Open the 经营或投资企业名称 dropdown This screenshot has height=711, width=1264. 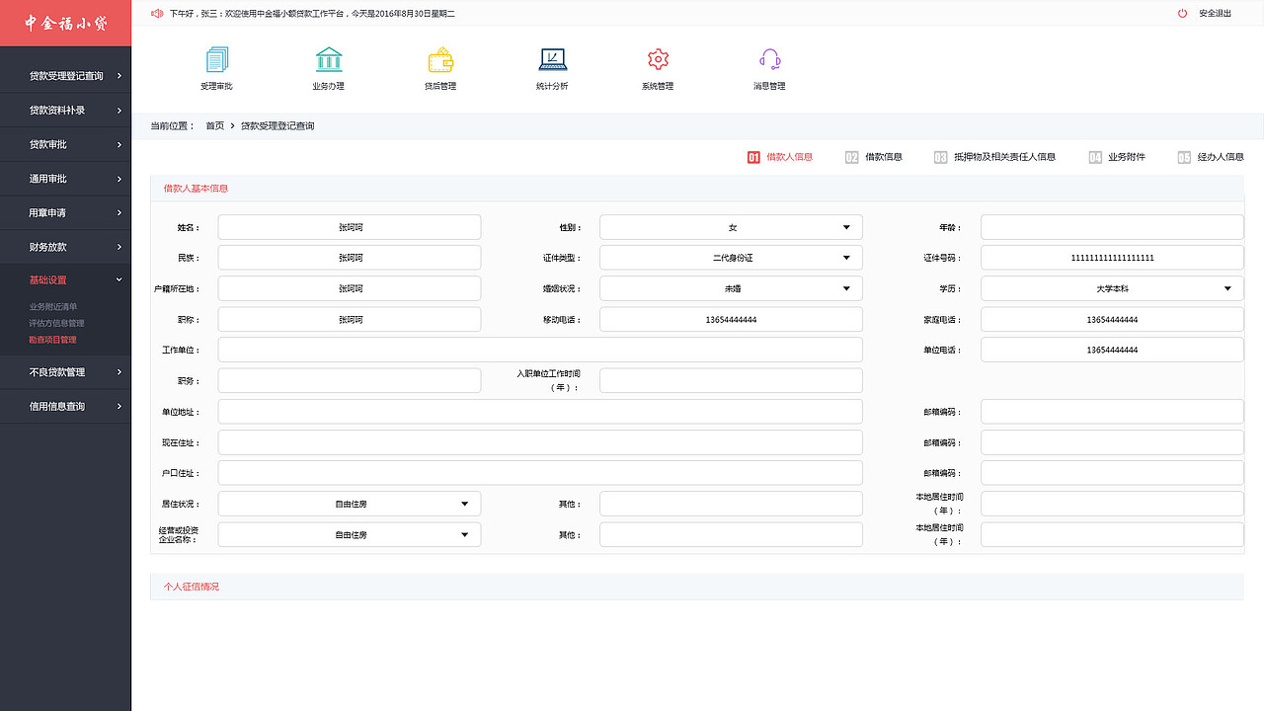click(350, 534)
